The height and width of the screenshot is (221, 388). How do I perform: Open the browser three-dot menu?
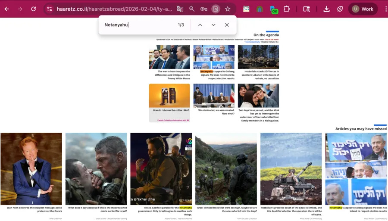pyautogui.click(x=385, y=9)
